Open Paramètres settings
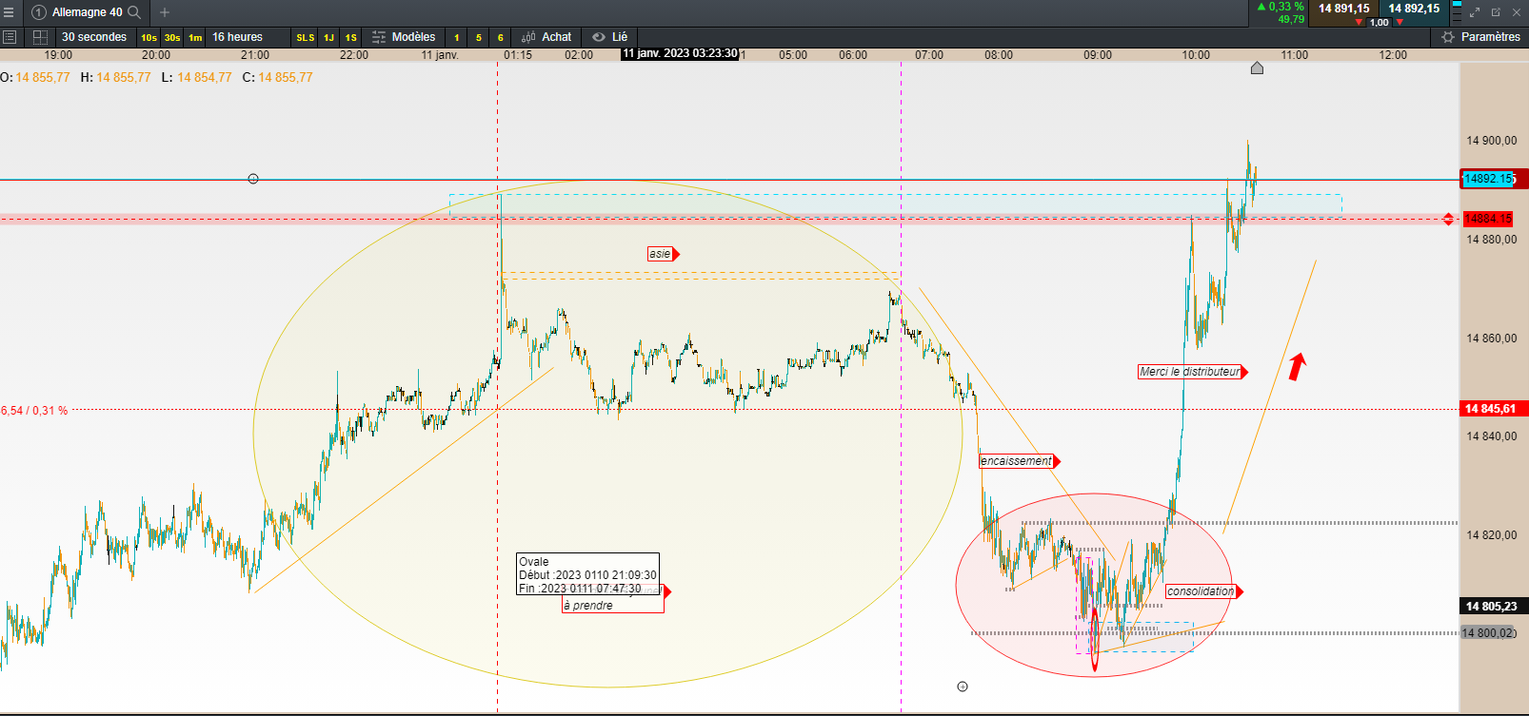The height and width of the screenshot is (716, 1529). 1480,37
